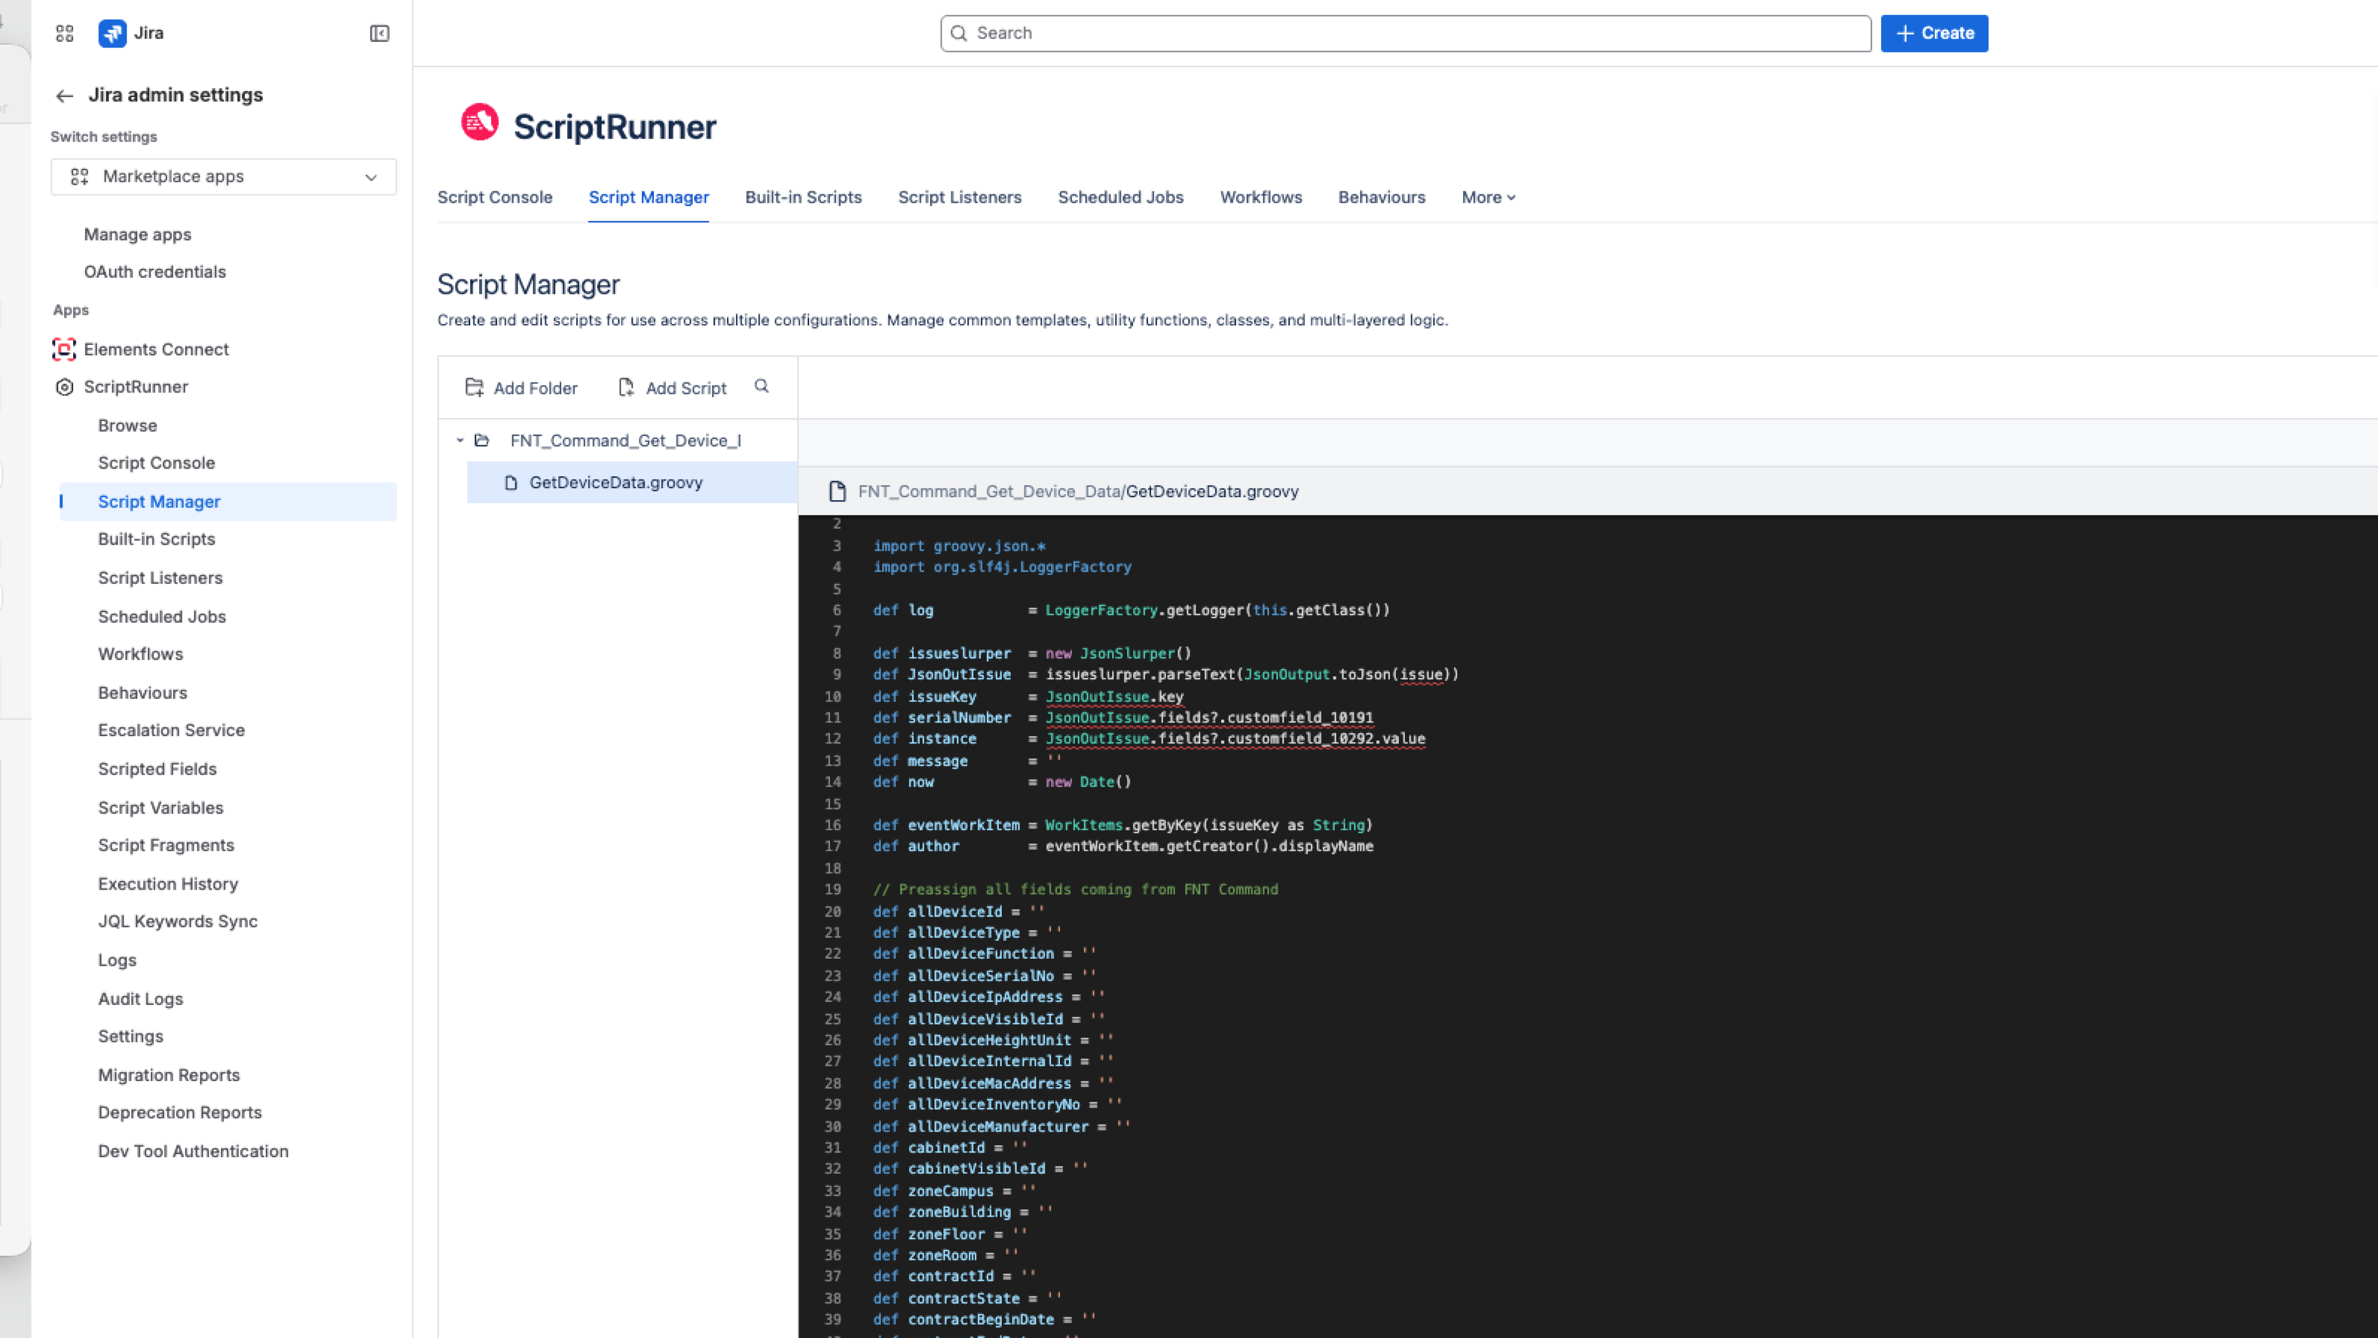Open Dev Tool Authentication in the sidebar
The height and width of the screenshot is (1338, 2378).
click(193, 1151)
